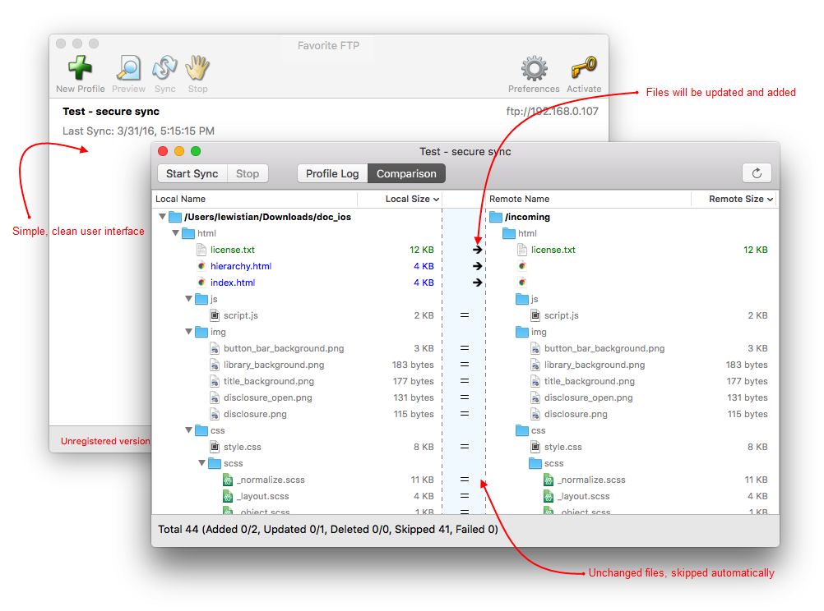Click the upload arrow for index.html
The width and height of the screenshot is (824, 611).
[x=477, y=283]
